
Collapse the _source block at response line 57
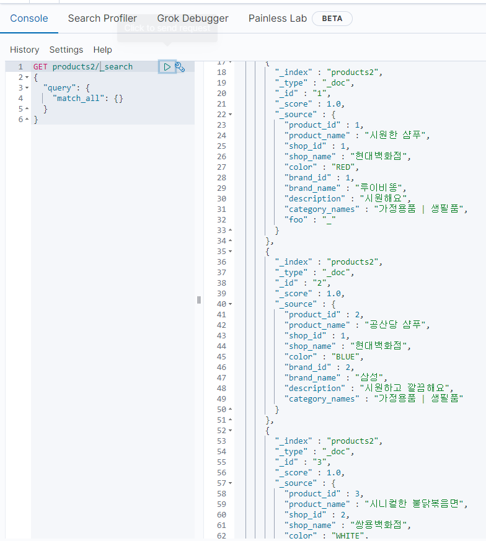click(x=231, y=483)
